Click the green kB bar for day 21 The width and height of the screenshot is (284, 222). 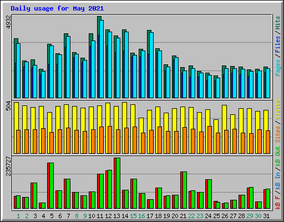pos(185,190)
